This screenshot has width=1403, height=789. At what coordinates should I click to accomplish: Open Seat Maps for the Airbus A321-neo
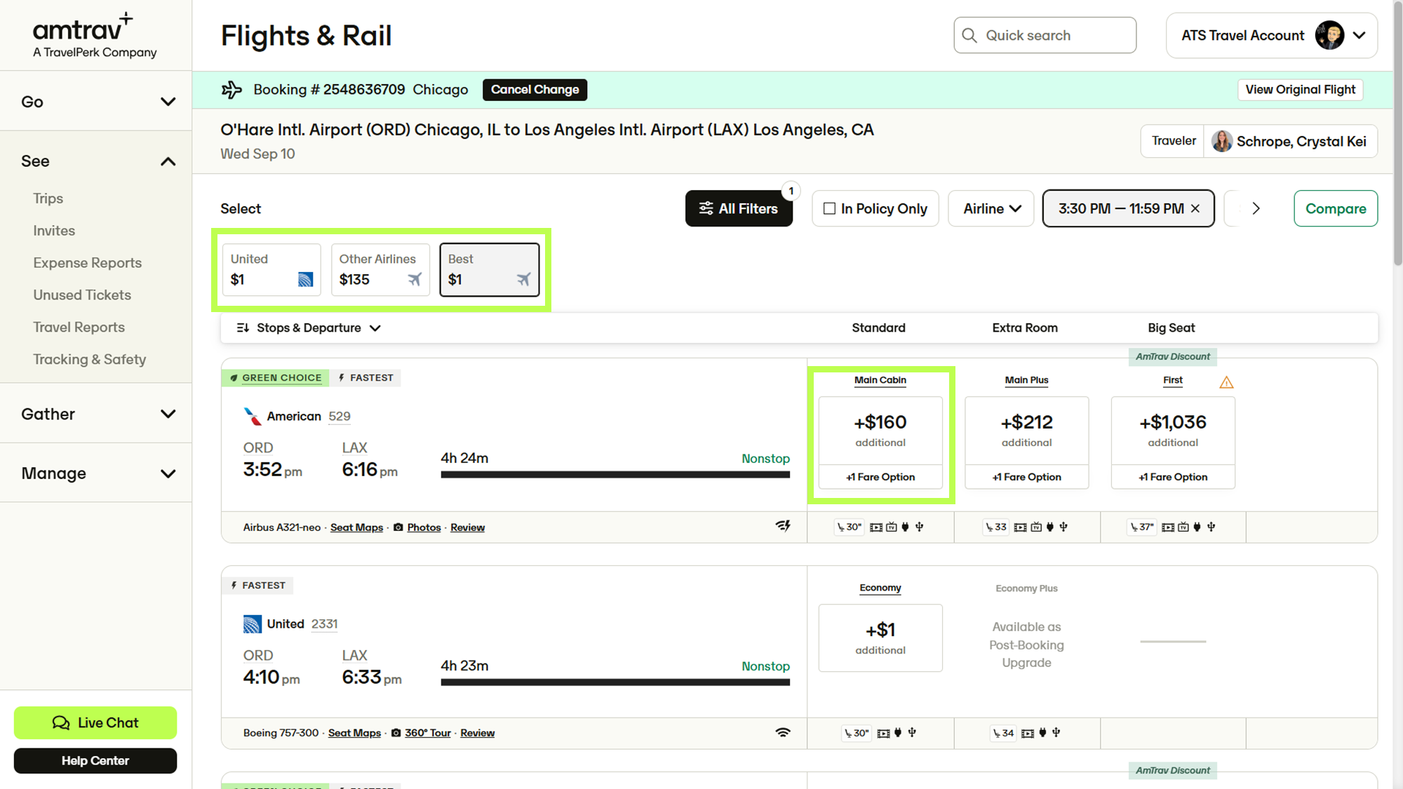tap(356, 527)
